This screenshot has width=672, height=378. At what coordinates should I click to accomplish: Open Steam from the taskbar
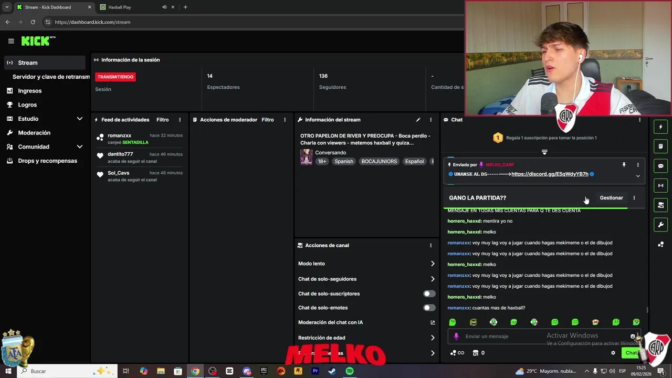(x=332, y=371)
